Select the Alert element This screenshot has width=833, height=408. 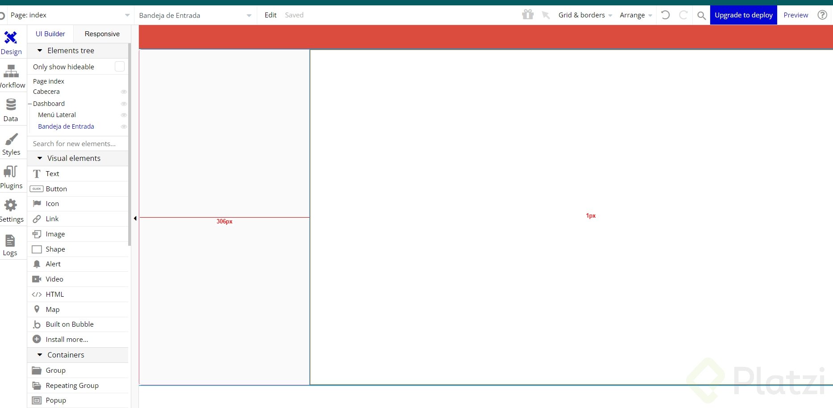click(x=78, y=264)
